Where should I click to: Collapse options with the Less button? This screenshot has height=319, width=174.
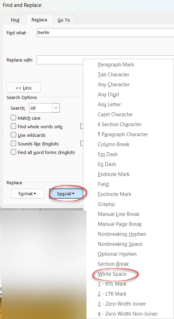24,88
